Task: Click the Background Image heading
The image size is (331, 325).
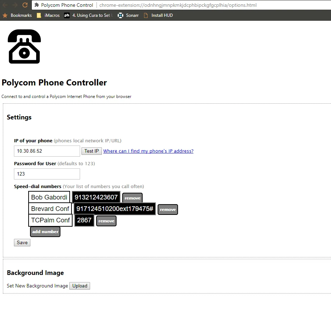Action: (35, 273)
